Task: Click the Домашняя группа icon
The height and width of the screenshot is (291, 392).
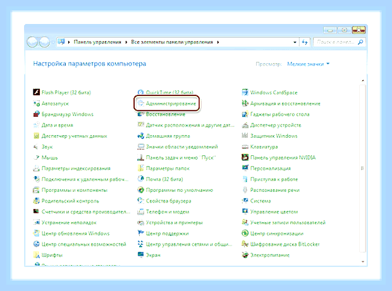Action: [x=141, y=136]
